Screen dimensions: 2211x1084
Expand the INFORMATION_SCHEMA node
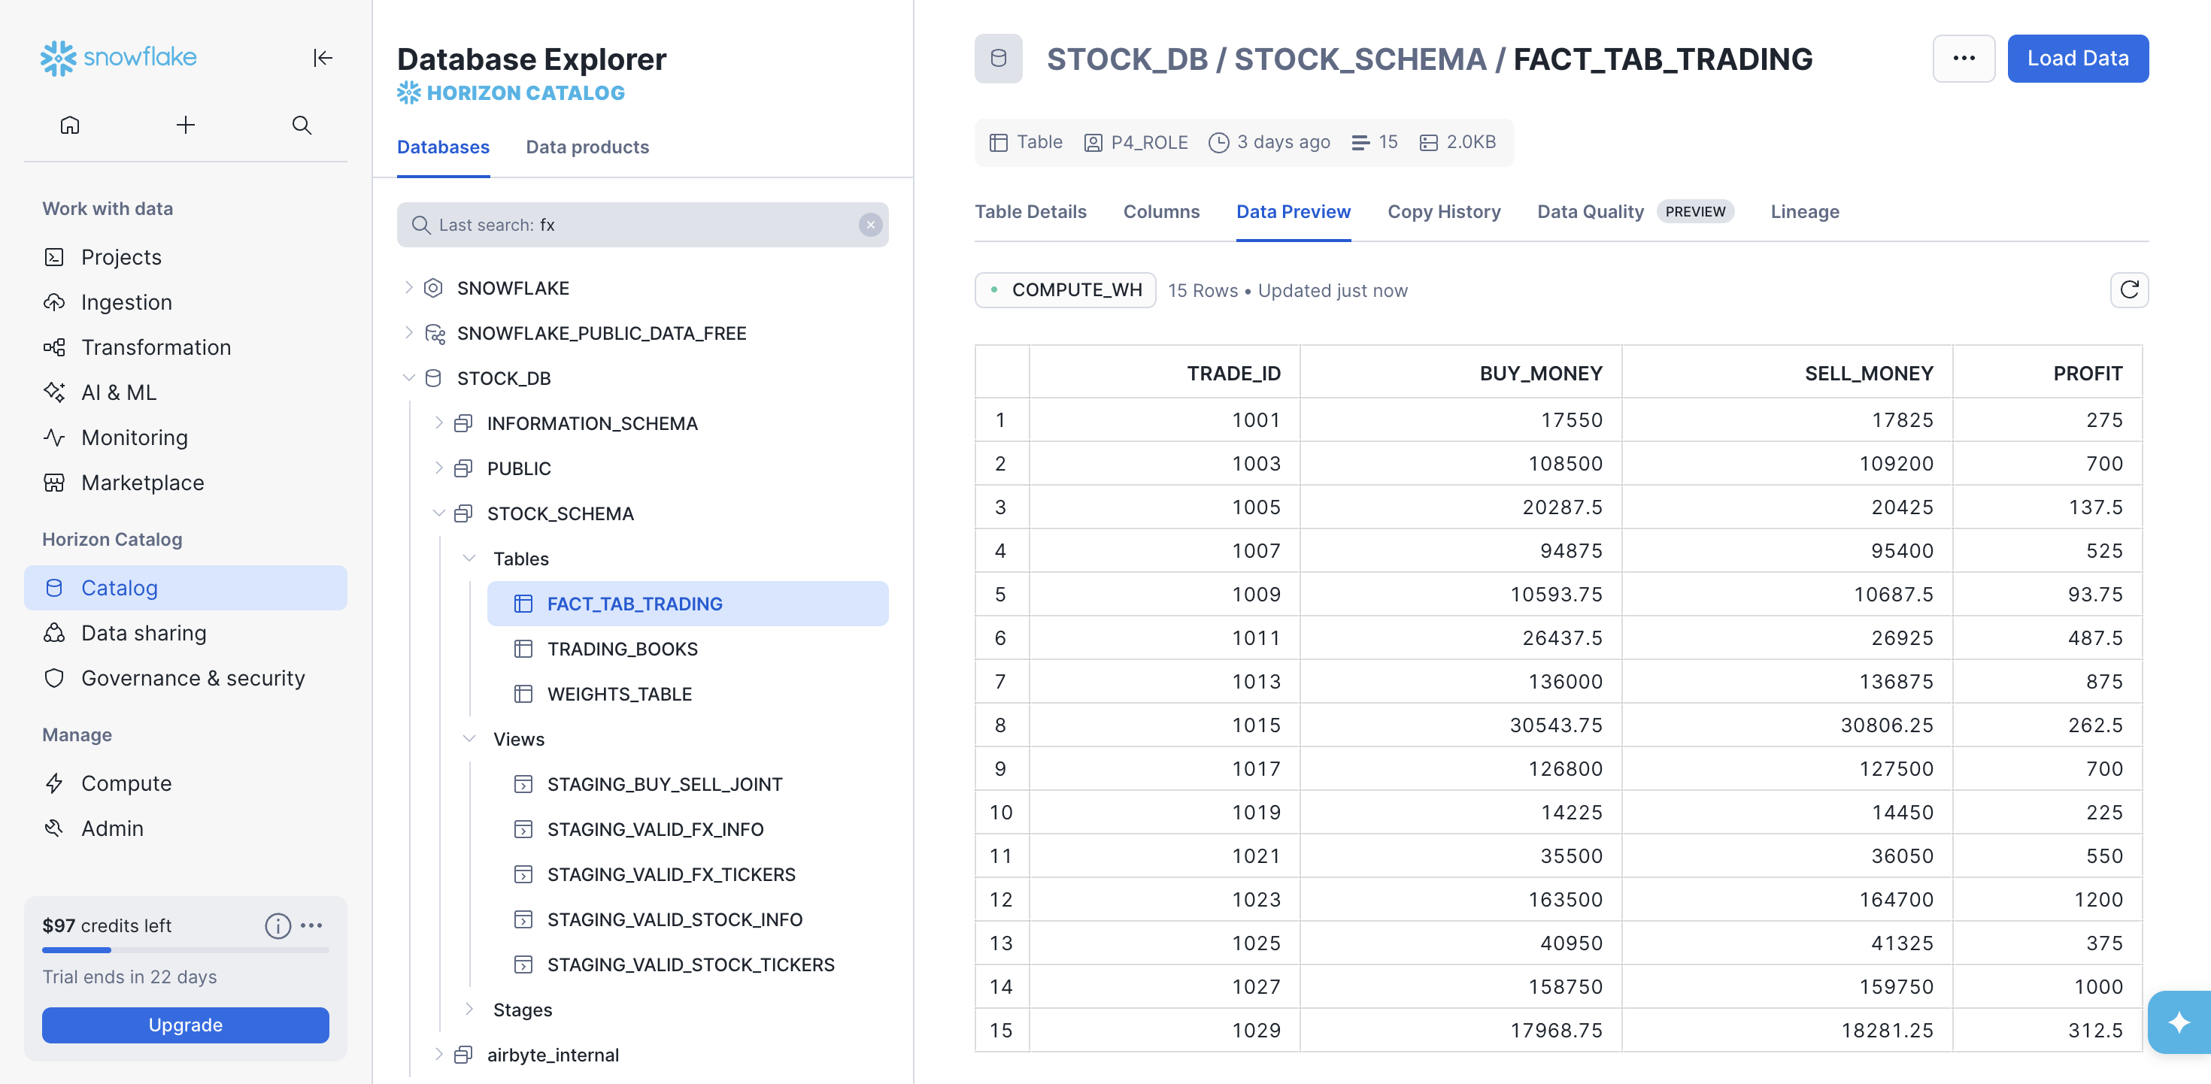[x=438, y=423]
